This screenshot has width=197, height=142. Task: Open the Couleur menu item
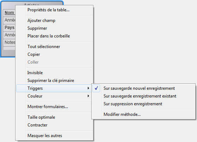54,96
